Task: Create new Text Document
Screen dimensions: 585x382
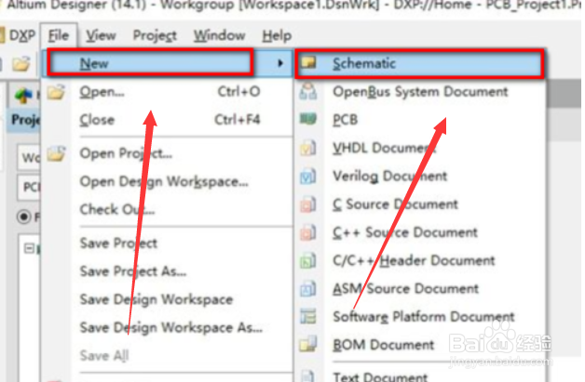Action: (x=420, y=375)
